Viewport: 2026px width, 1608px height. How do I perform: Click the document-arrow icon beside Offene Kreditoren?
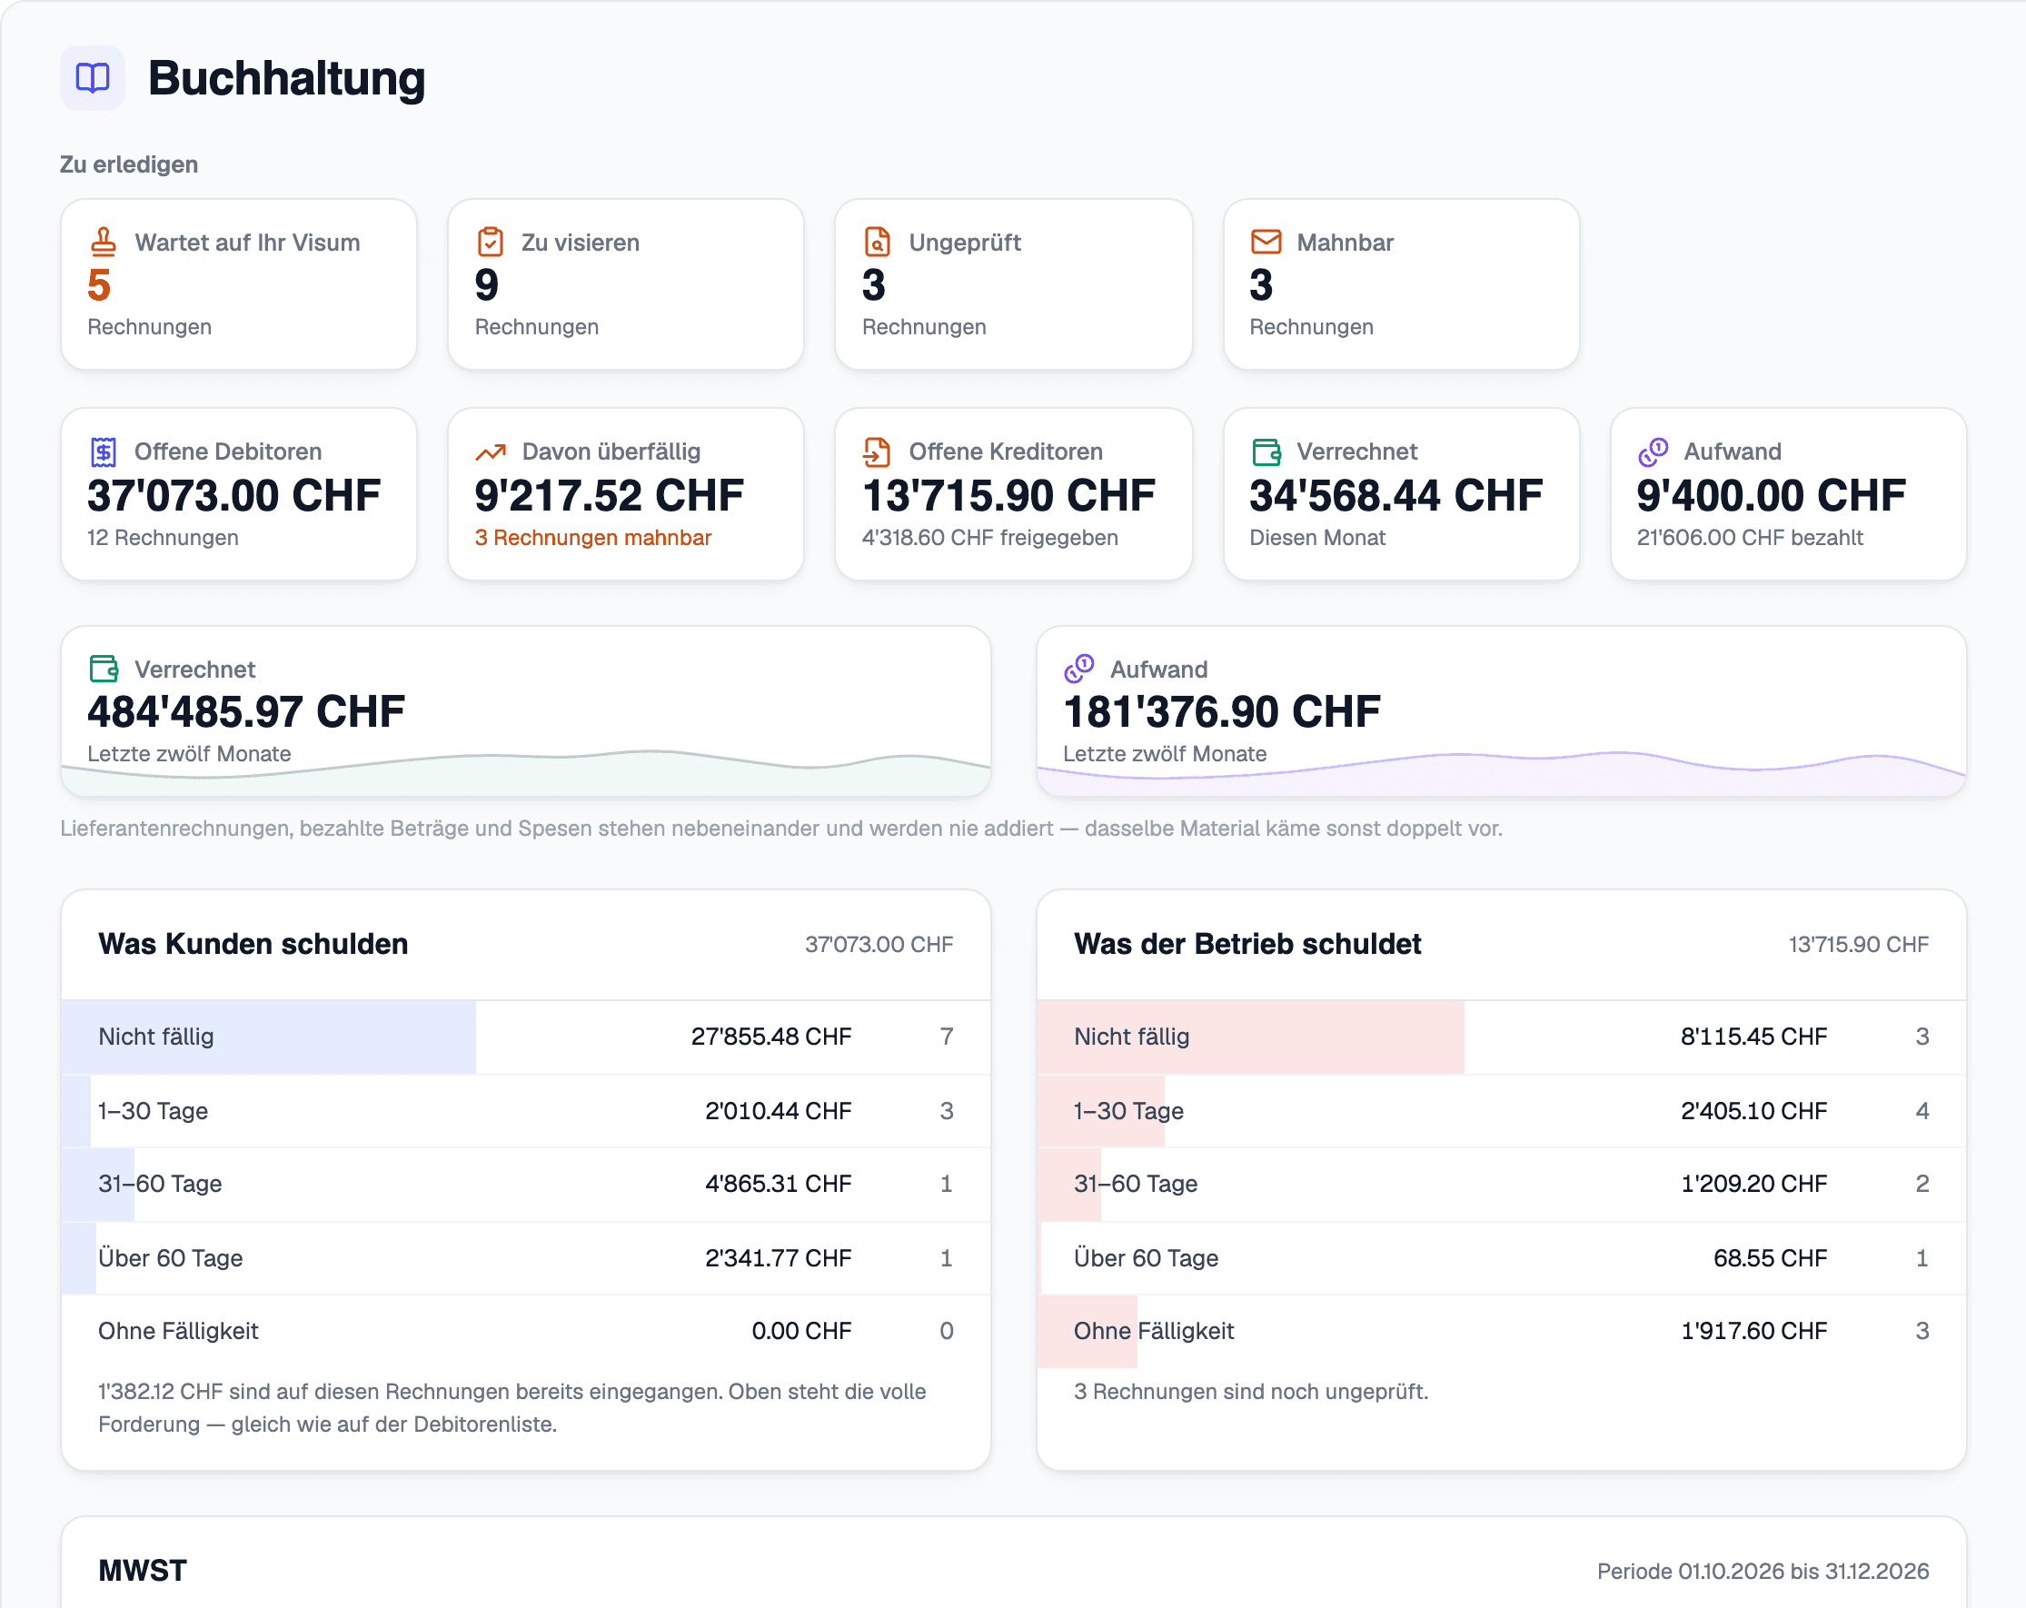click(878, 452)
